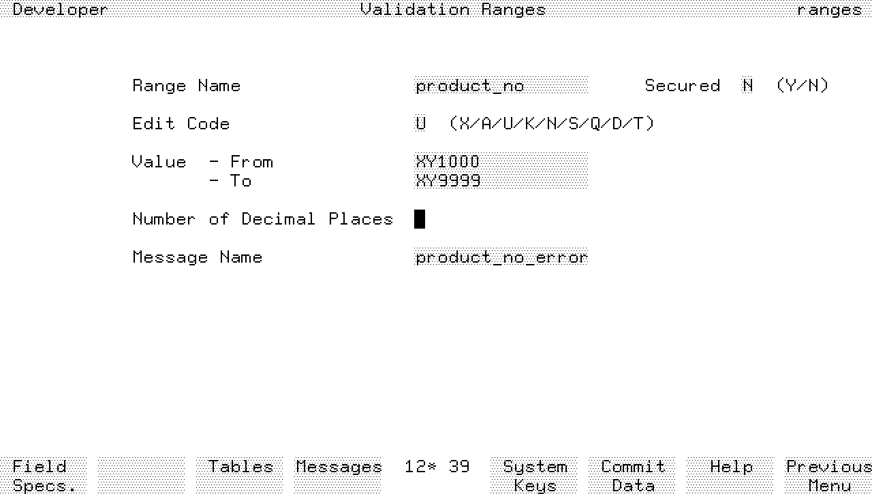Focus the Number of Decimal Places field
Viewport: 872px width, 494px height.
(420, 219)
